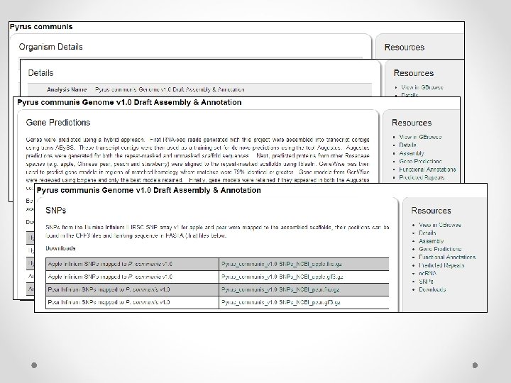
Task: Open Predicted Repeats in SNPs page Resources
Action: [x=441, y=265]
